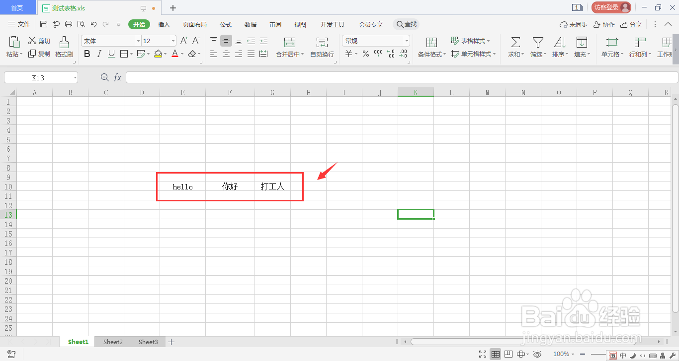Image resolution: width=679 pixels, height=361 pixels.
Task: Click the zoom magnifier icon beside fx
Action: (104, 77)
